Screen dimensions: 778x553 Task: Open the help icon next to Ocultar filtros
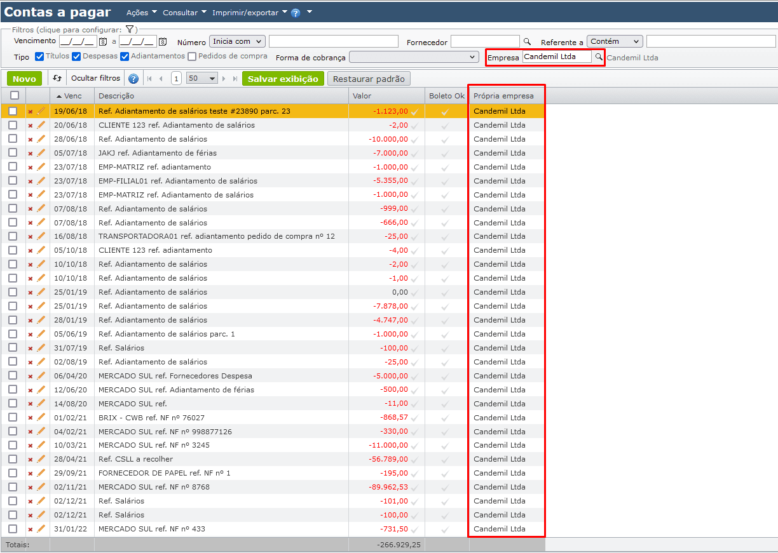click(x=133, y=79)
